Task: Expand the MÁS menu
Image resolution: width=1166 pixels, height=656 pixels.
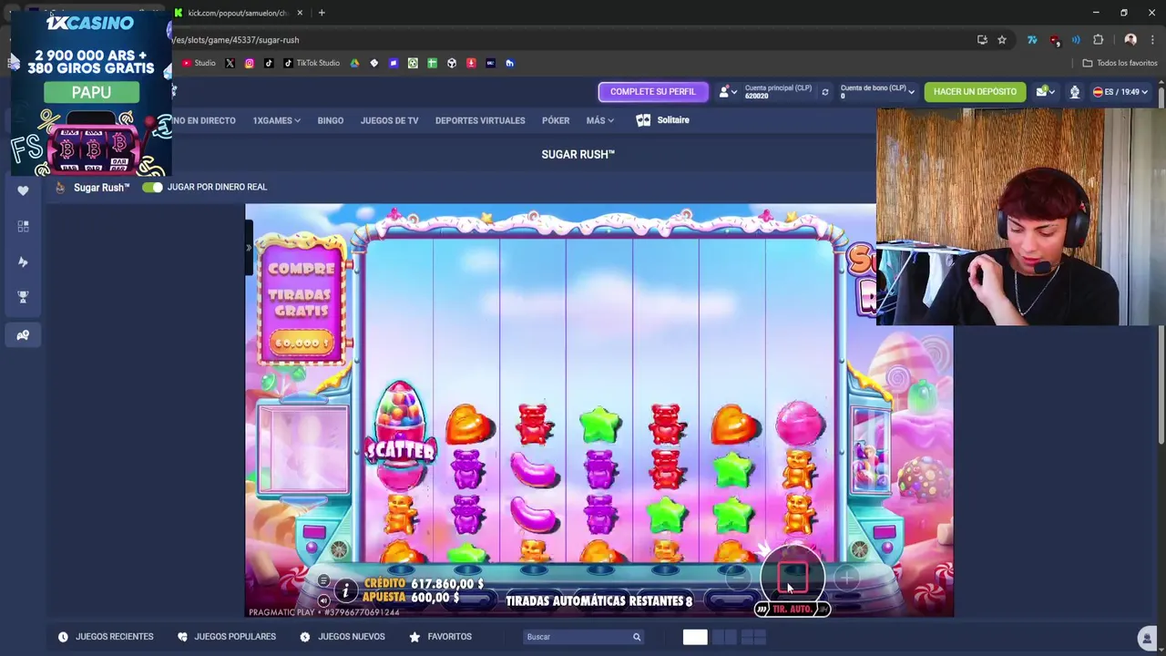Action: tap(599, 120)
